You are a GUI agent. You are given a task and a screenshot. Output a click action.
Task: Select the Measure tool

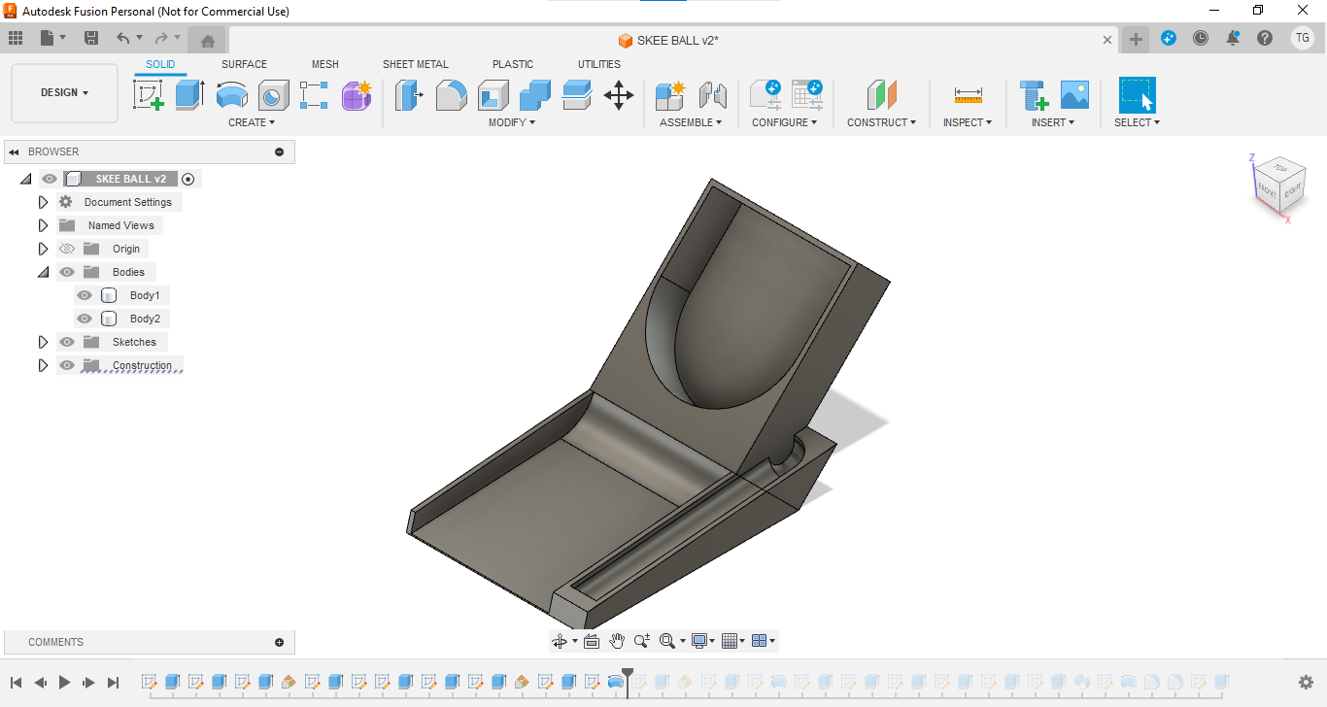point(968,95)
